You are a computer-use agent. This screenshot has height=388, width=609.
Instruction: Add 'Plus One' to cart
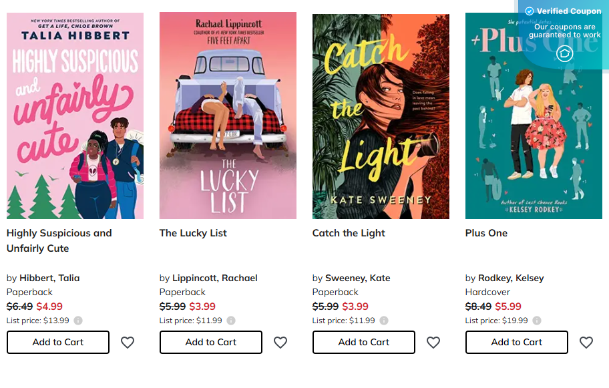516,342
